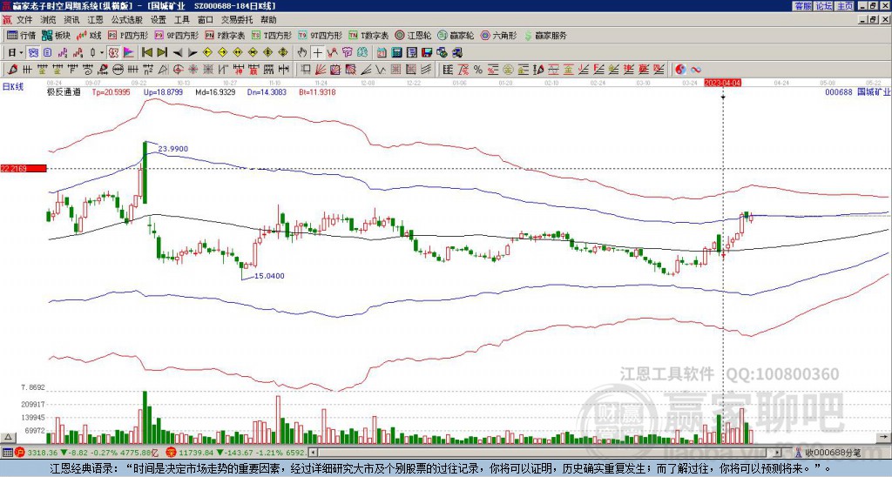
Task: Open the 9P四方形 tool
Action: [x=177, y=35]
